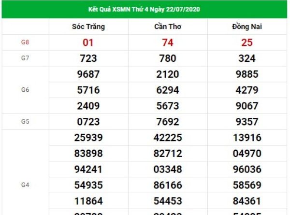Viewport: 290px width, 215px height.
Task: Select the Sóc Trăng column header
Action: coord(88,27)
